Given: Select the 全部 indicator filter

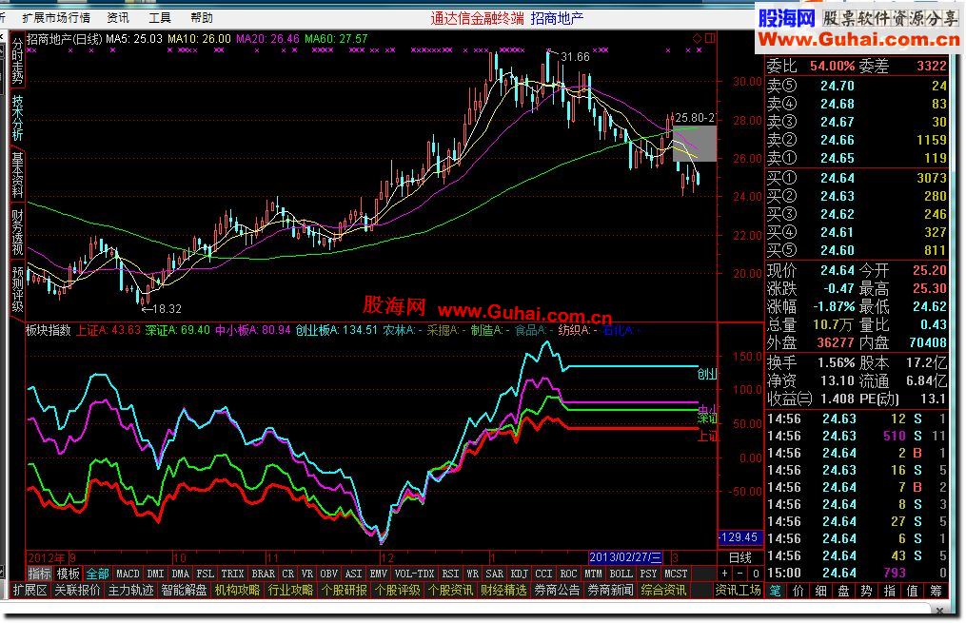Looking at the screenshot, I should 97,574.
